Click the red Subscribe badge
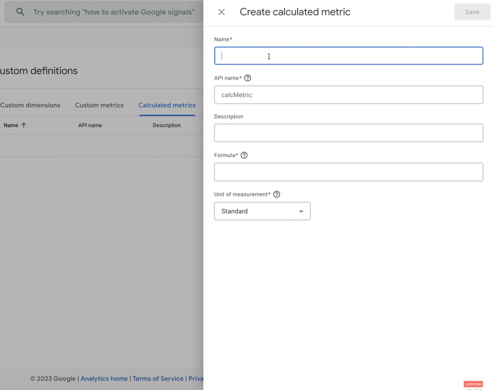This screenshot has height=390, width=493. (473, 384)
